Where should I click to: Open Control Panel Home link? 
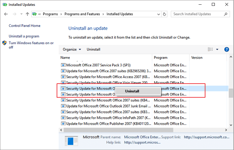[25, 26]
